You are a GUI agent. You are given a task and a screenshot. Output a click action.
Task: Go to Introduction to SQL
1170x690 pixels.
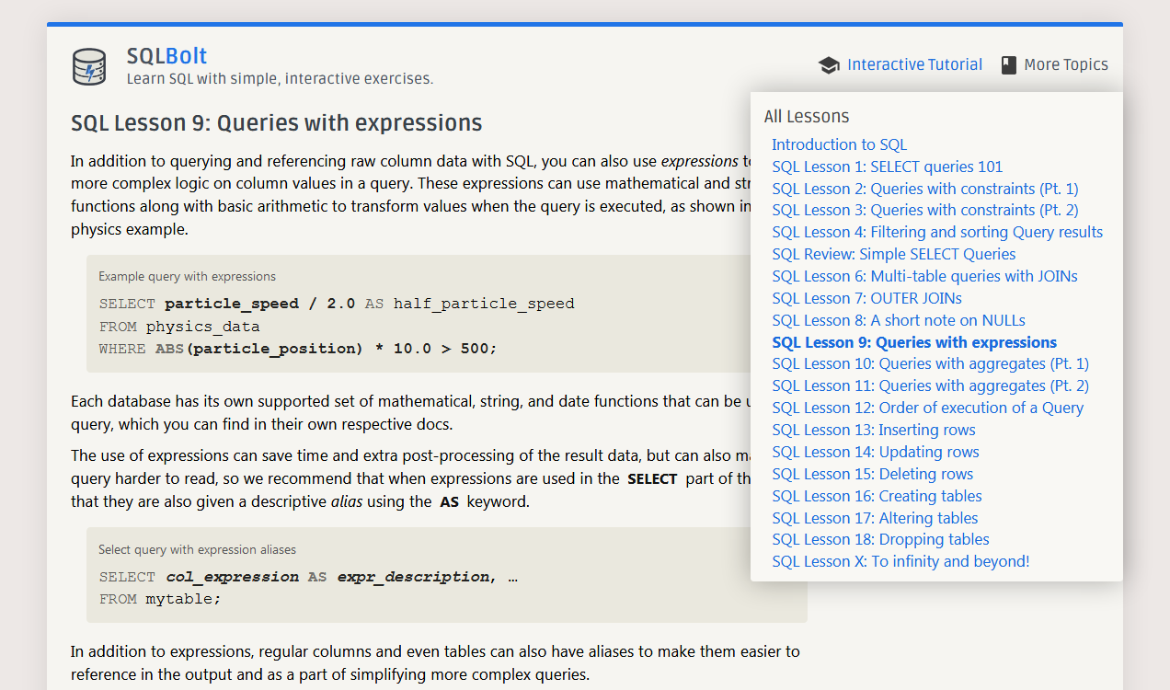(839, 144)
